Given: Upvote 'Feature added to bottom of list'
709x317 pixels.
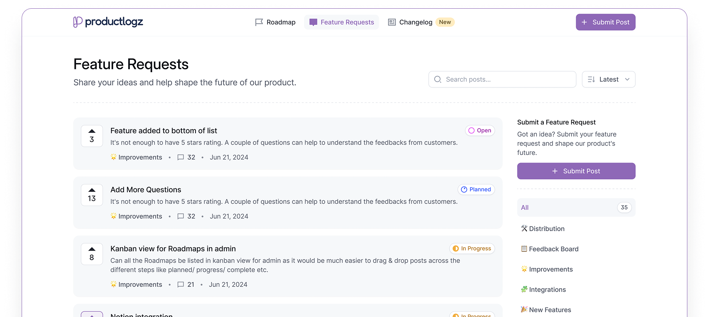Looking at the screenshot, I should (92, 136).
